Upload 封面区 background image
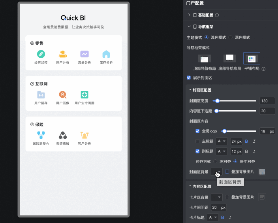This screenshot has height=223, width=278. (262, 172)
